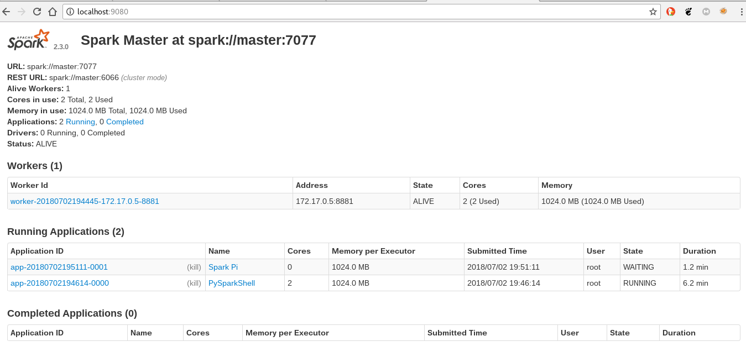
Task: Click the GNOME foot extension icon
Action: point(688,12)
